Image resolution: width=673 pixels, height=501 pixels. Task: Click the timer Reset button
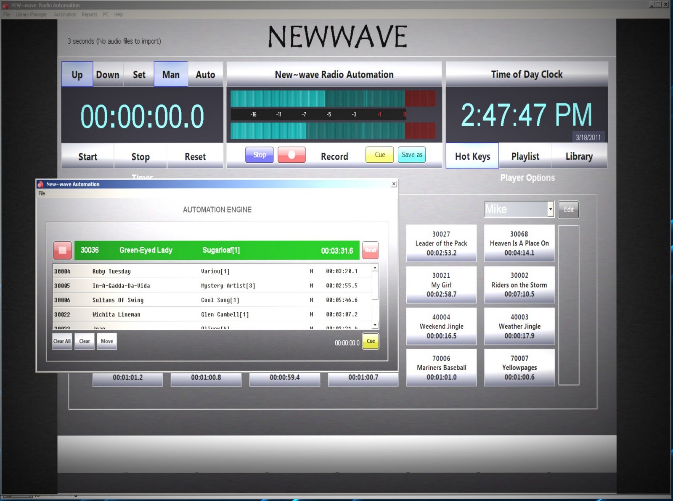pos(195,156)
